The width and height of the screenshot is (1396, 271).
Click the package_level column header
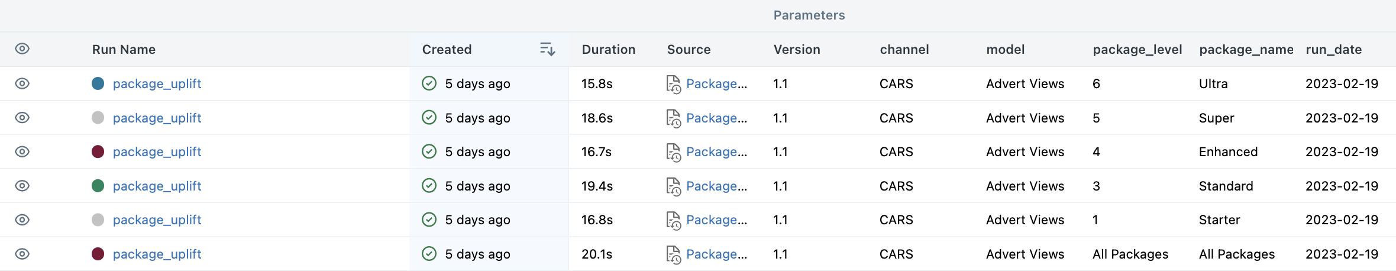[x=1138, y=50]
